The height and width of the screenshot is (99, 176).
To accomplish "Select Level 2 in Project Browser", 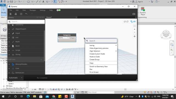I will [x=11, y=84].
